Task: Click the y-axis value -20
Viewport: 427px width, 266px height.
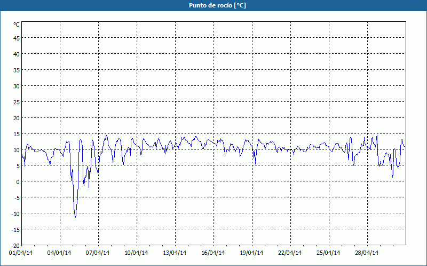Action: point(15,246)
